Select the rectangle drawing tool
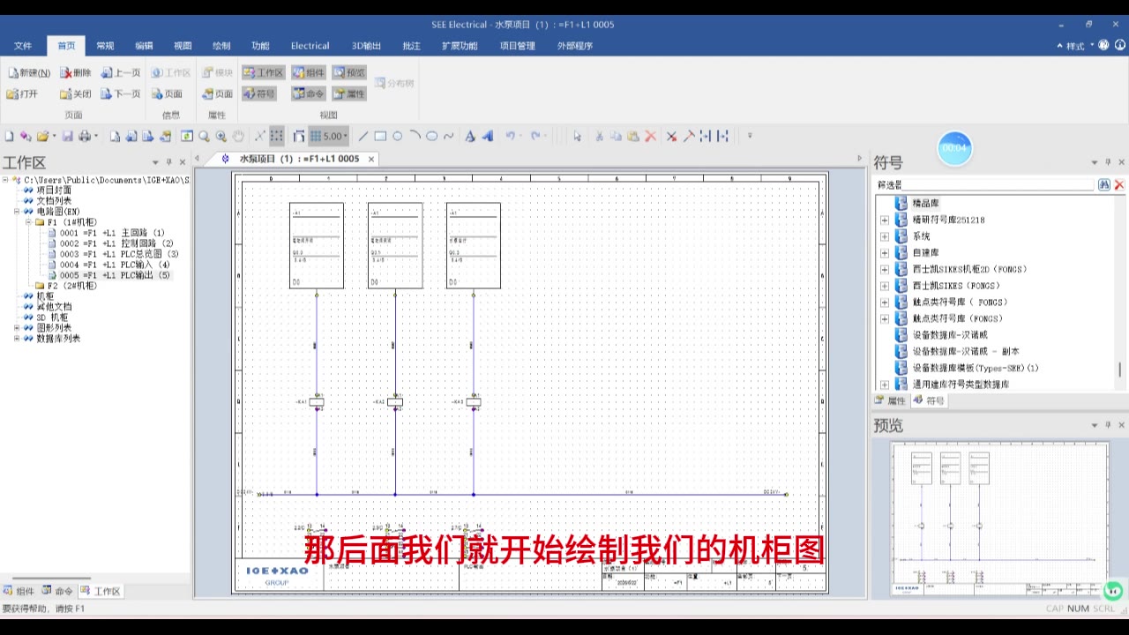The image size is (1129, 635). [x=380, y=136]
